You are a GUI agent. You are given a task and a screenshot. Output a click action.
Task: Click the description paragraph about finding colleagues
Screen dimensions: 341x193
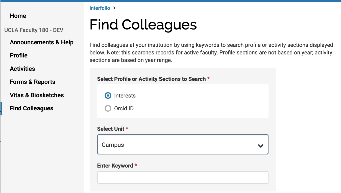click(211, 53)
